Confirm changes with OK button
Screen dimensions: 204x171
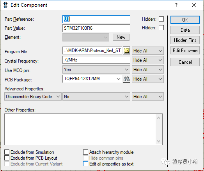click(x=185, y=20)
